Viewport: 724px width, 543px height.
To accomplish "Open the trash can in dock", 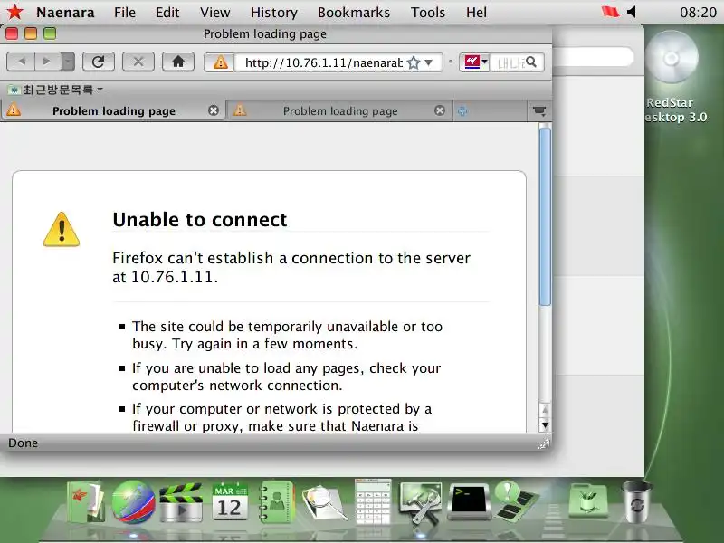I will point(637,502).
